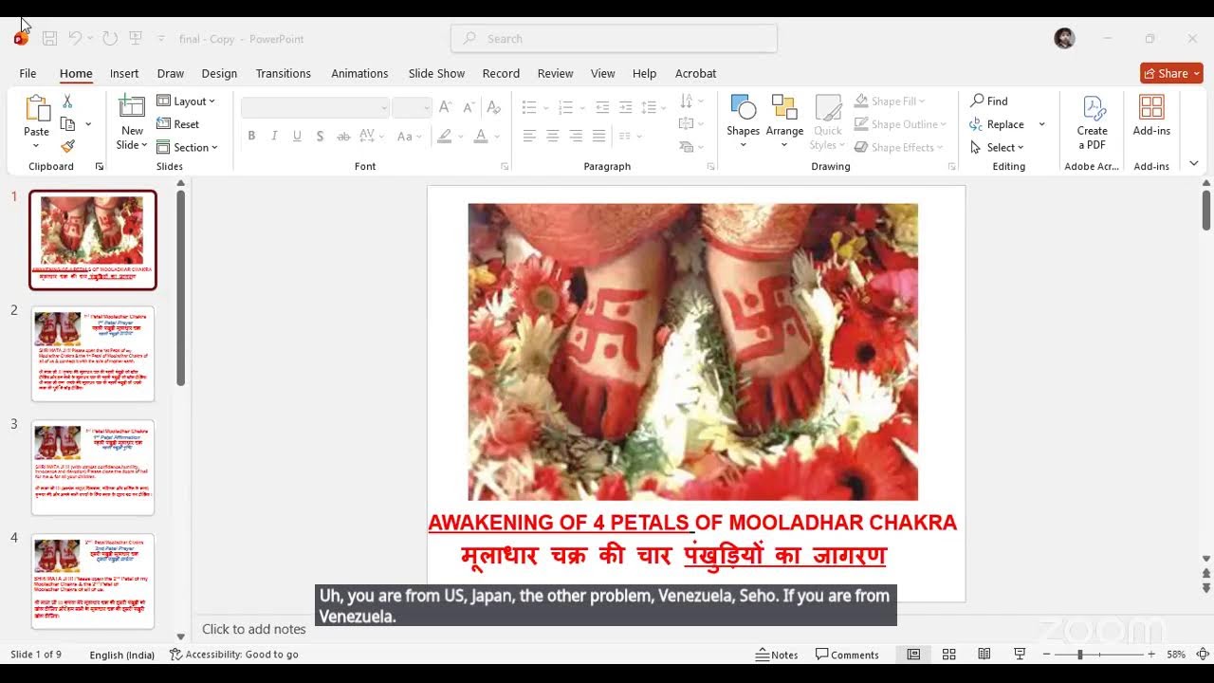1214x683 pixels.
Task: Click Start From Beginning quick access icon
Action: [x=136, y=39]
